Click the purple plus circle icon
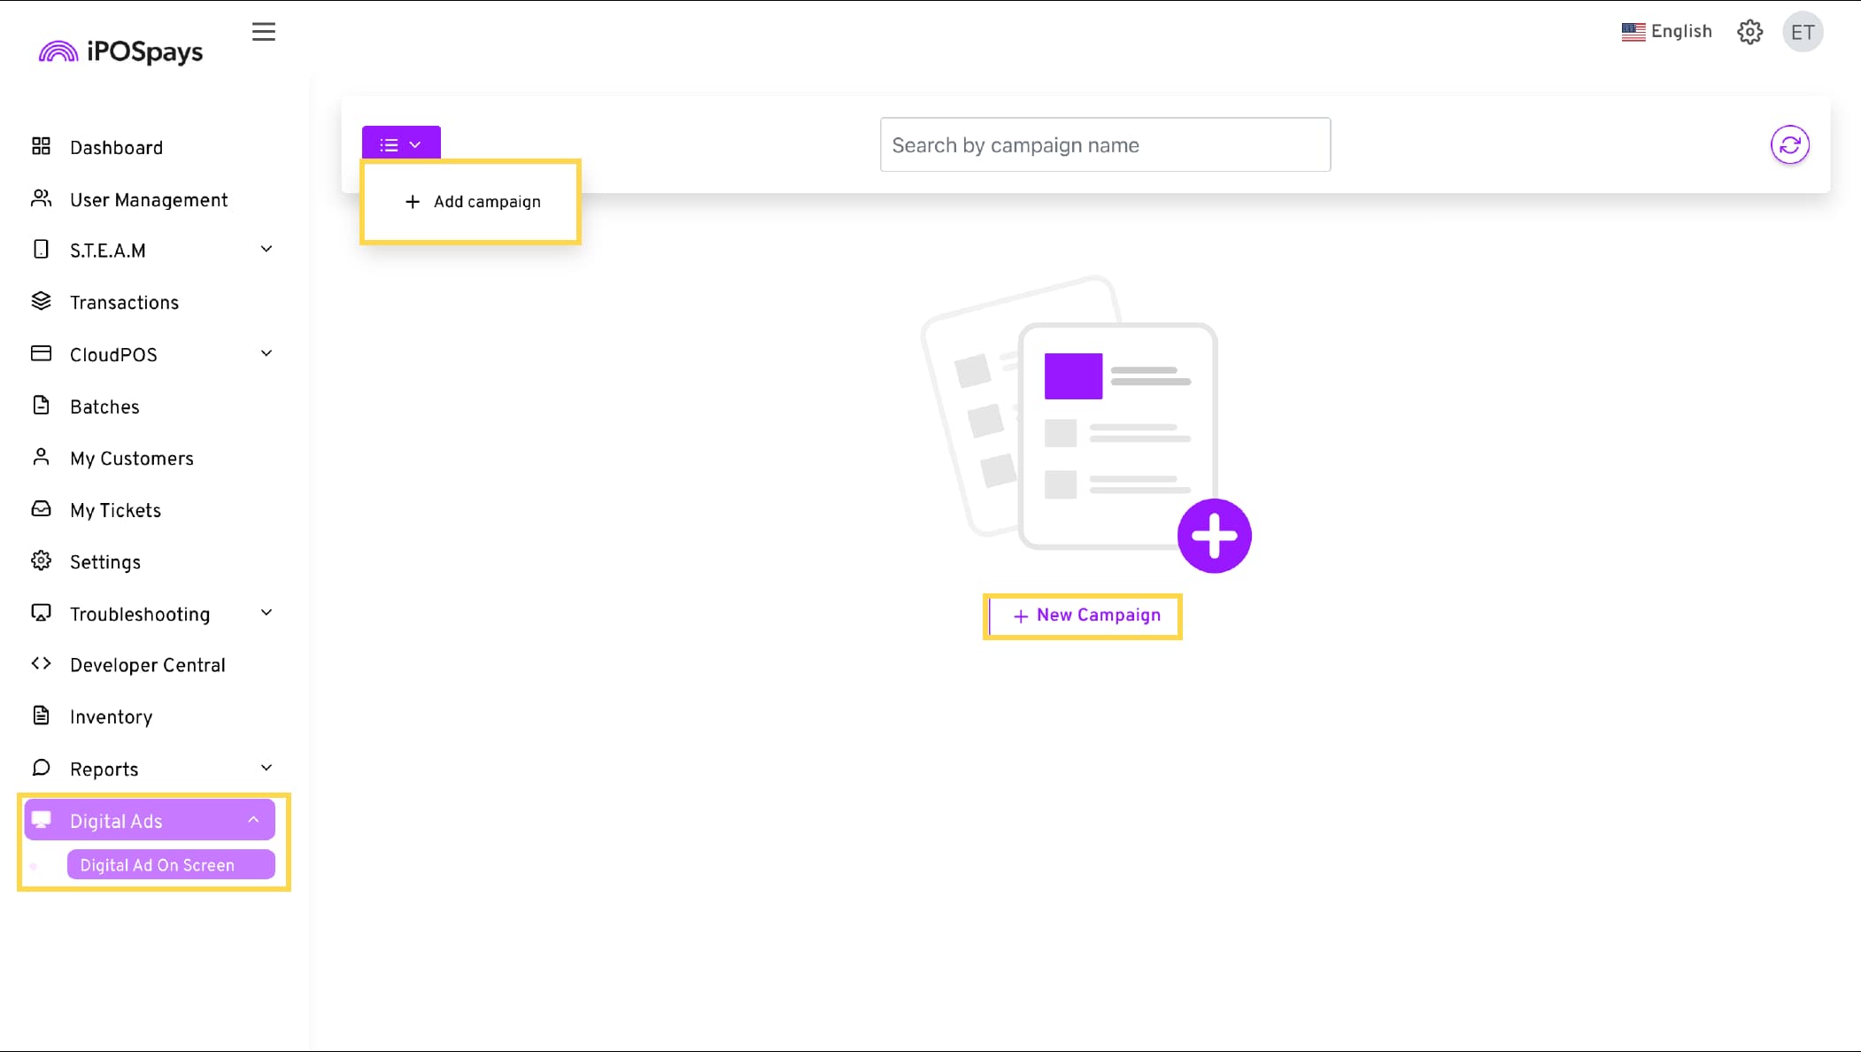Viewport: 1861px width, 1052px height. [x=1214, y=536]
